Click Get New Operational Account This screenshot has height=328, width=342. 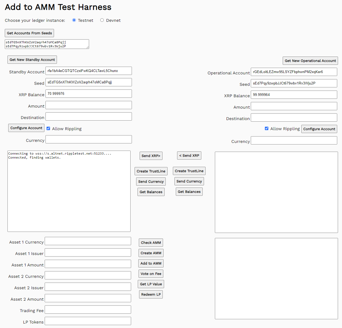pyautogui.click(x=310, y=61)
